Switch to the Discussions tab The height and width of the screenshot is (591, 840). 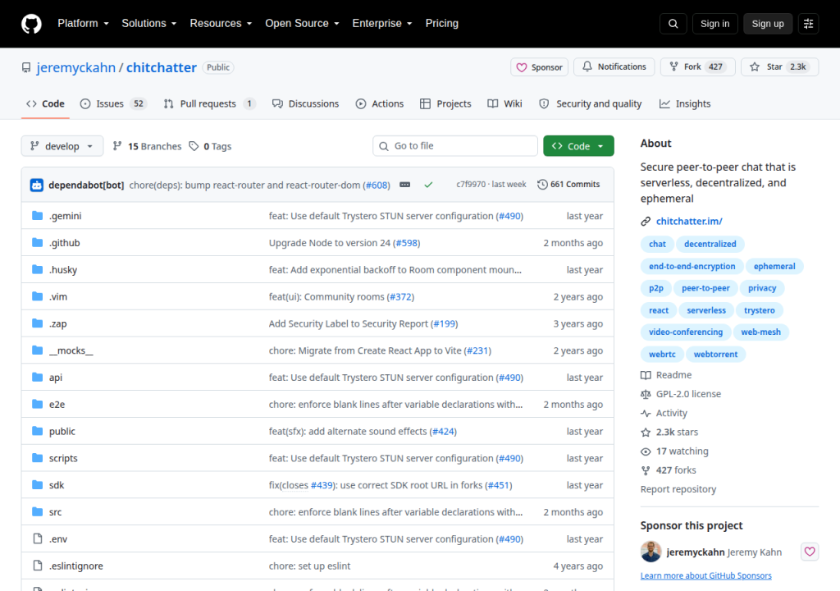(305, 103)
